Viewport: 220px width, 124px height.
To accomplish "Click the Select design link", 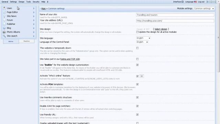I will pos(161,29).
